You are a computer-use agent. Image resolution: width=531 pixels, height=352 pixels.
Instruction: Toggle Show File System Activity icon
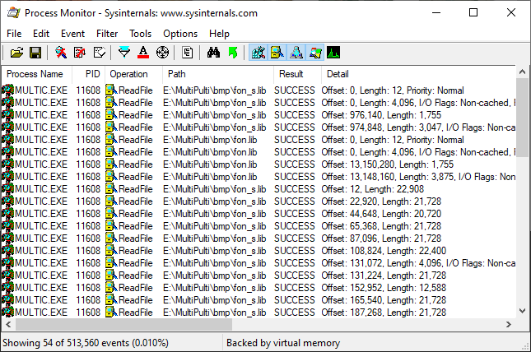coord(277,53)
